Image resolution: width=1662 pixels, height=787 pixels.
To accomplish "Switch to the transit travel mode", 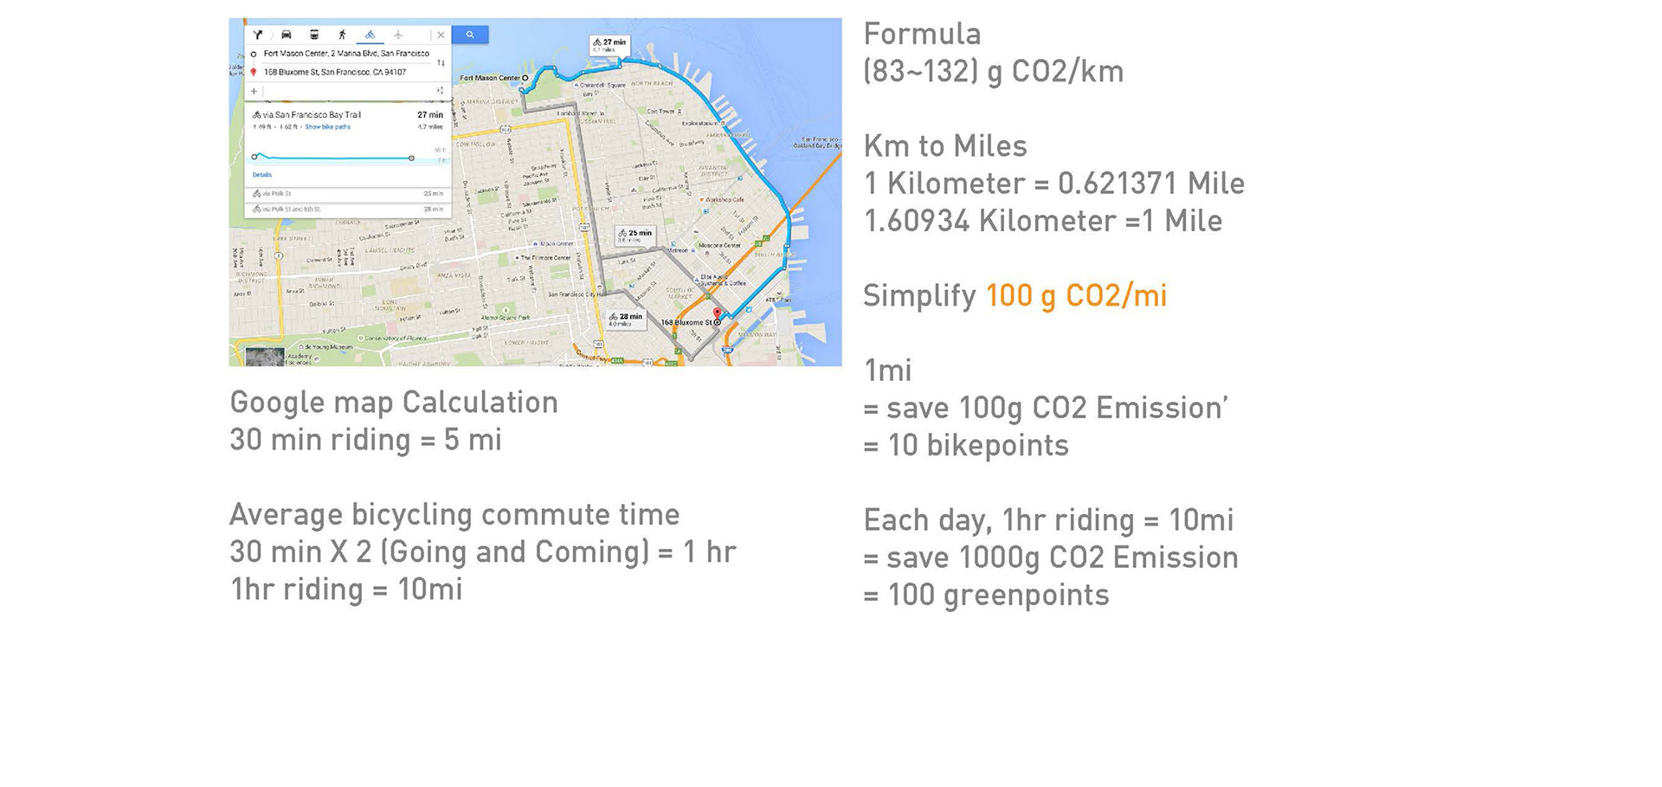I will click(314, 35).
